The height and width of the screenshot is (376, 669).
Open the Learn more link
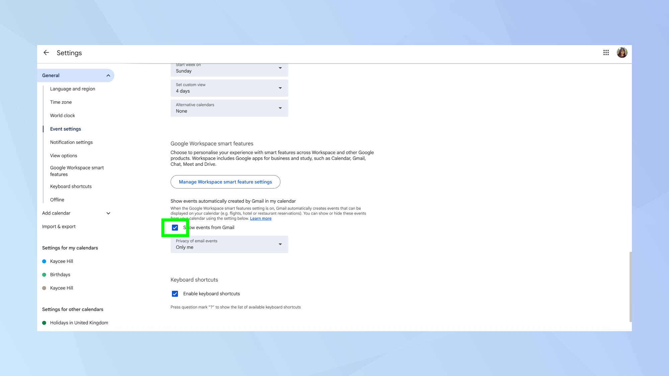point(261,218)
